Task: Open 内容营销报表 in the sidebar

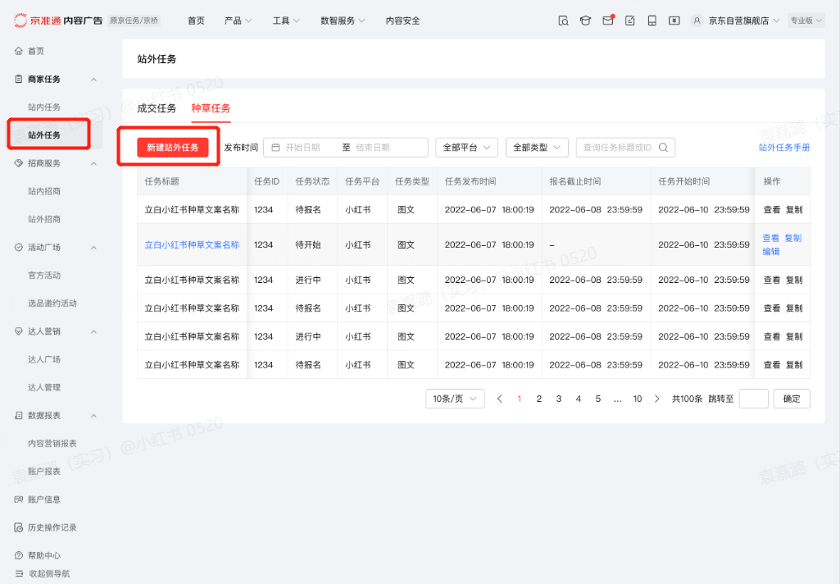Action: (52, 444)
